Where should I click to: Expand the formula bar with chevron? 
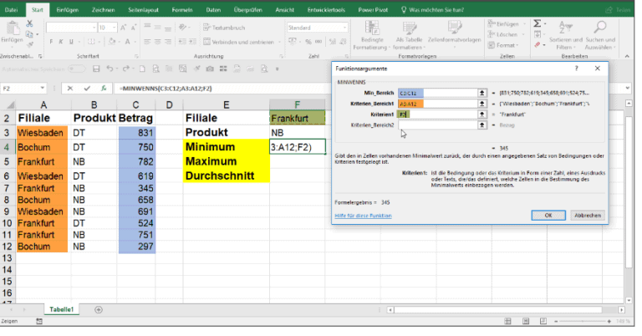click(x=628, y=88)
